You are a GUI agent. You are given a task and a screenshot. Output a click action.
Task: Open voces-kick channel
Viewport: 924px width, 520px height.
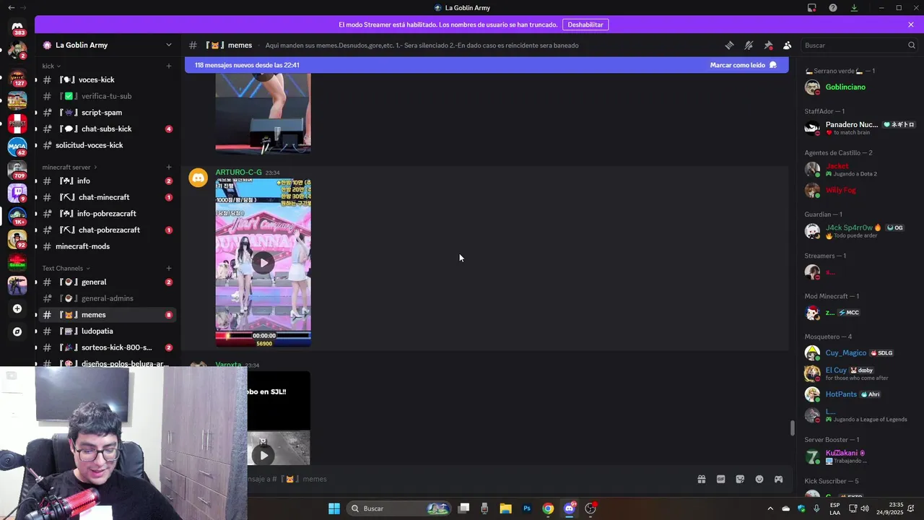107,79
